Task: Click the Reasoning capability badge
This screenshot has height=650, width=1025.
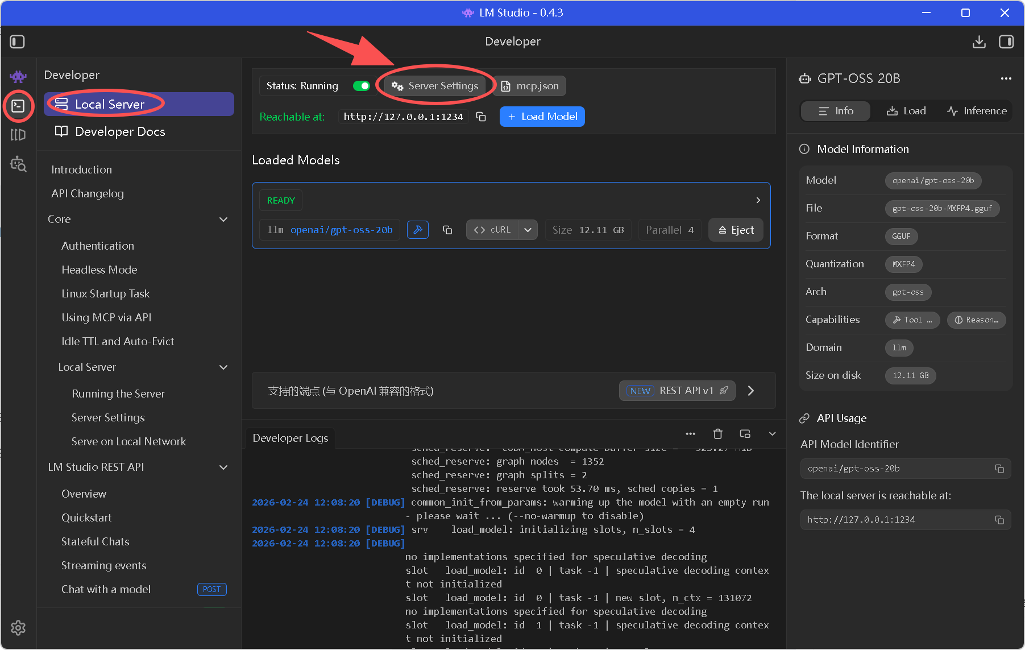Action: point(976,320)
